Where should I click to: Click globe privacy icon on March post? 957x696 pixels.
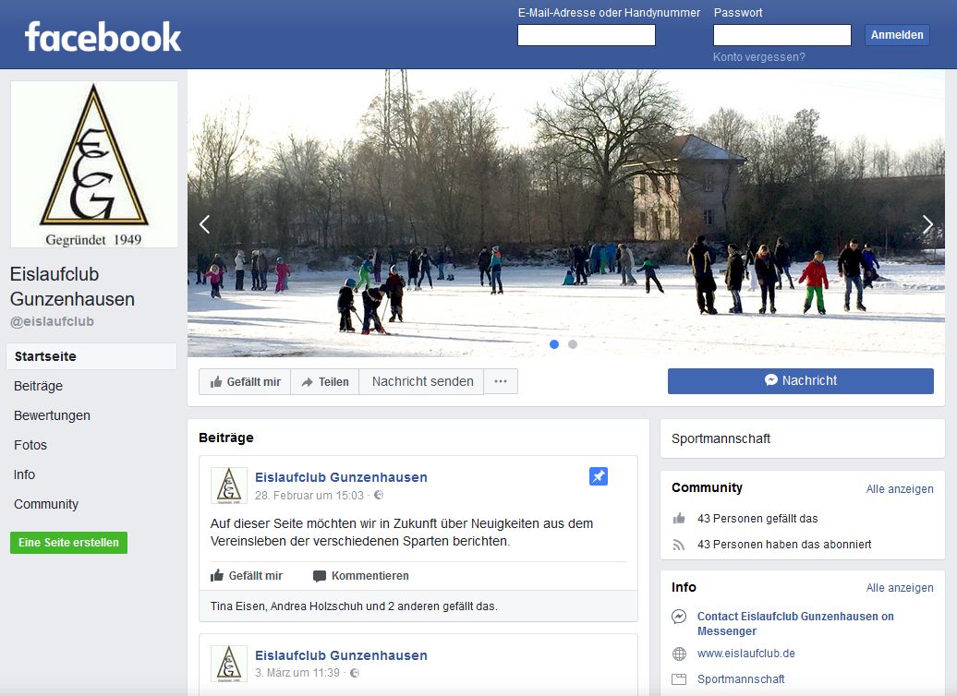pyautogui.click(x=355, y=673)
